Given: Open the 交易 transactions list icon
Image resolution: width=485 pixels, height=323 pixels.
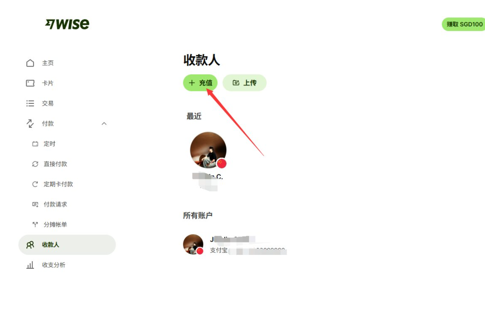Looking at the screenshot, I should pyautogui.click(x=30, y=103).
